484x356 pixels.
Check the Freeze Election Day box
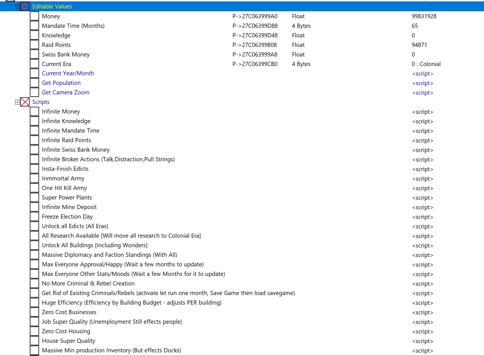[x=34, y=217]
